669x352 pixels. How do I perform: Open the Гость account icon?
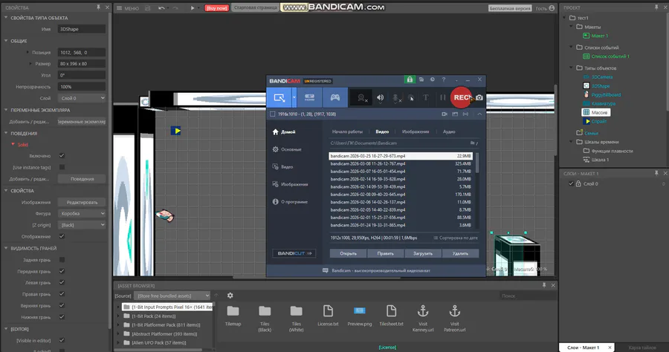[x=552, y=8]
